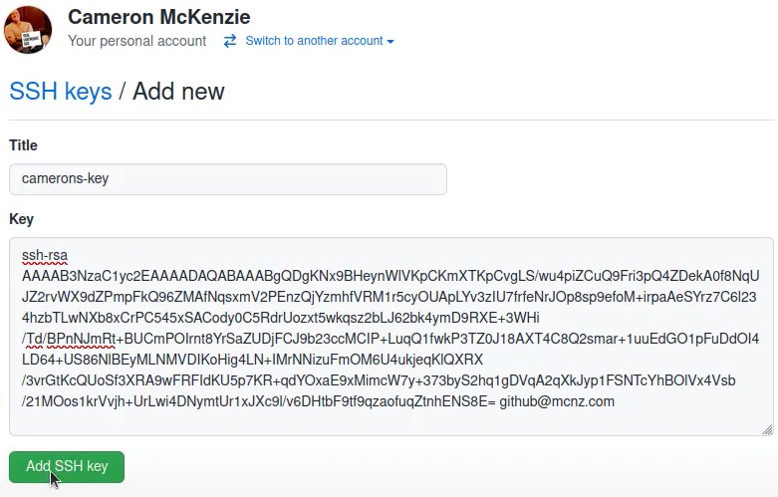Screen dimensions: 778x497
Task: Focus the Title field containing camerons-key
Action: tap(227, 179)
